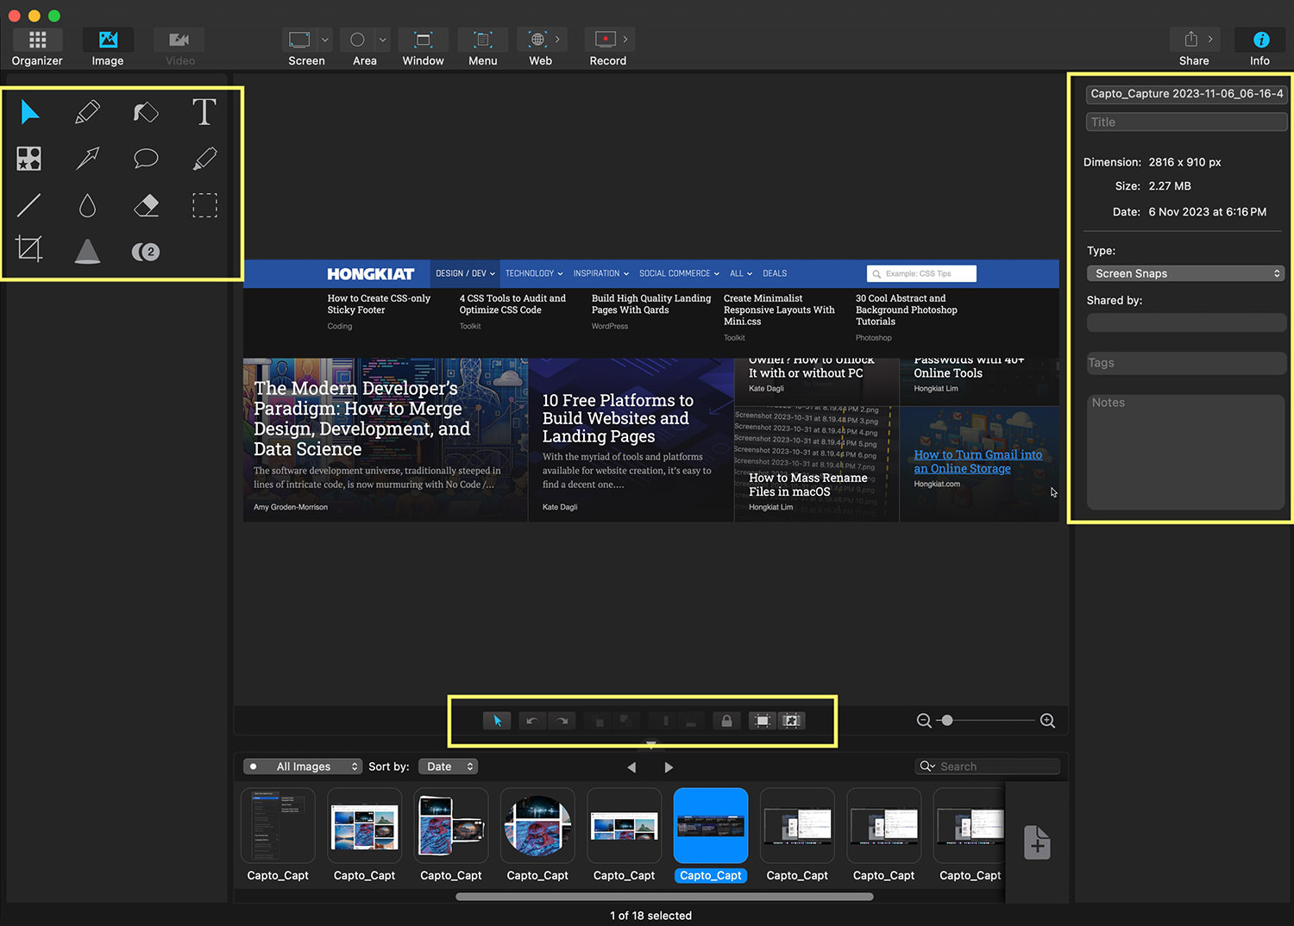Click the Tags field
Image resolution: width=1294 pixels, height=926 pixels.
(1186, 363)
